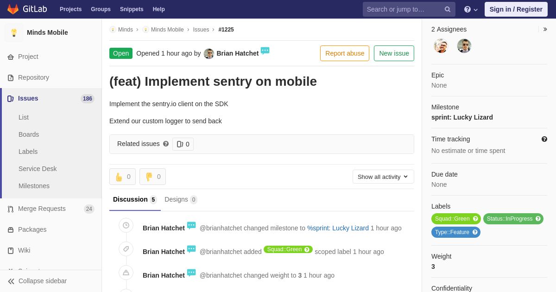556x292 pixels.
Task: Open the Projects menu
Action: (x=70, y=9)
